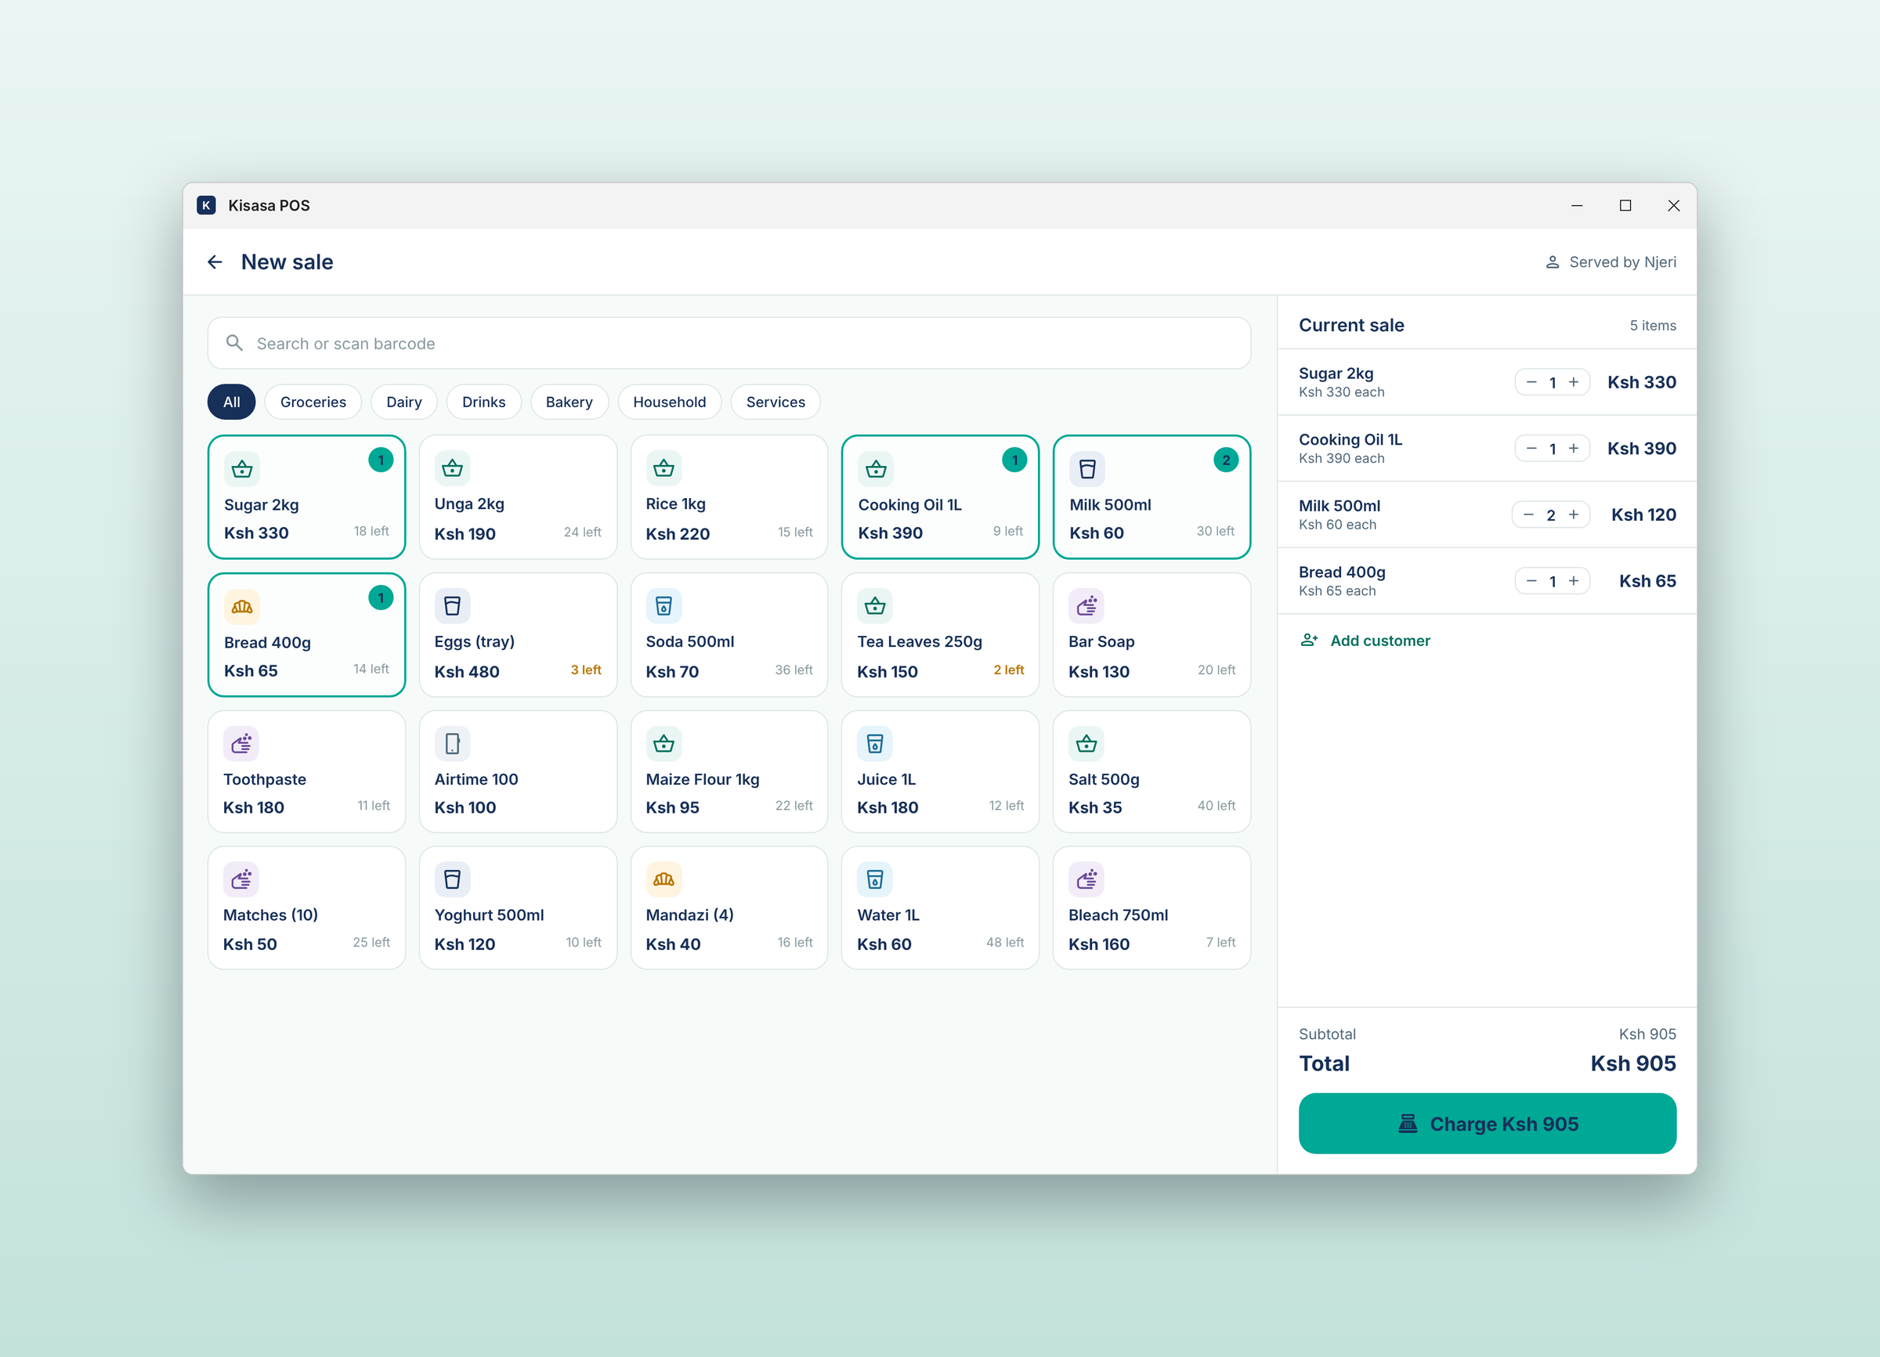Click the cash register icon on the Charge button
The image size is (1880, 1357).
1408,1124
